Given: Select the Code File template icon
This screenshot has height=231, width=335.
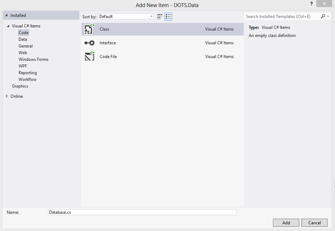Looking at the screenshot, I should pos(89,56).
